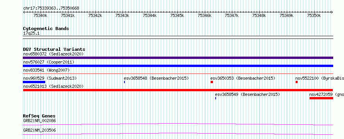Select the thin red nsv833541 line

(x=178, y=74)
